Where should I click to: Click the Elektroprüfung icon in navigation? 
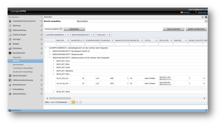point(10,30)
